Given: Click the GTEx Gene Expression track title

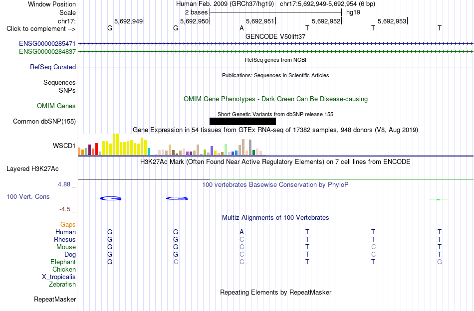Looking at the screenshot, I should coord(275,130).
